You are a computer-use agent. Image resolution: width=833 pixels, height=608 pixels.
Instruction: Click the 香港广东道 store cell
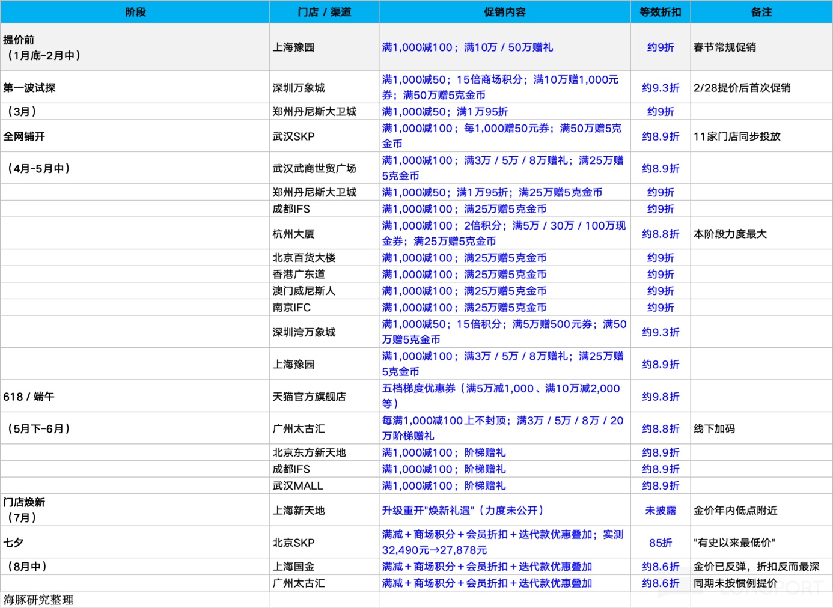[x=325, y=274]
